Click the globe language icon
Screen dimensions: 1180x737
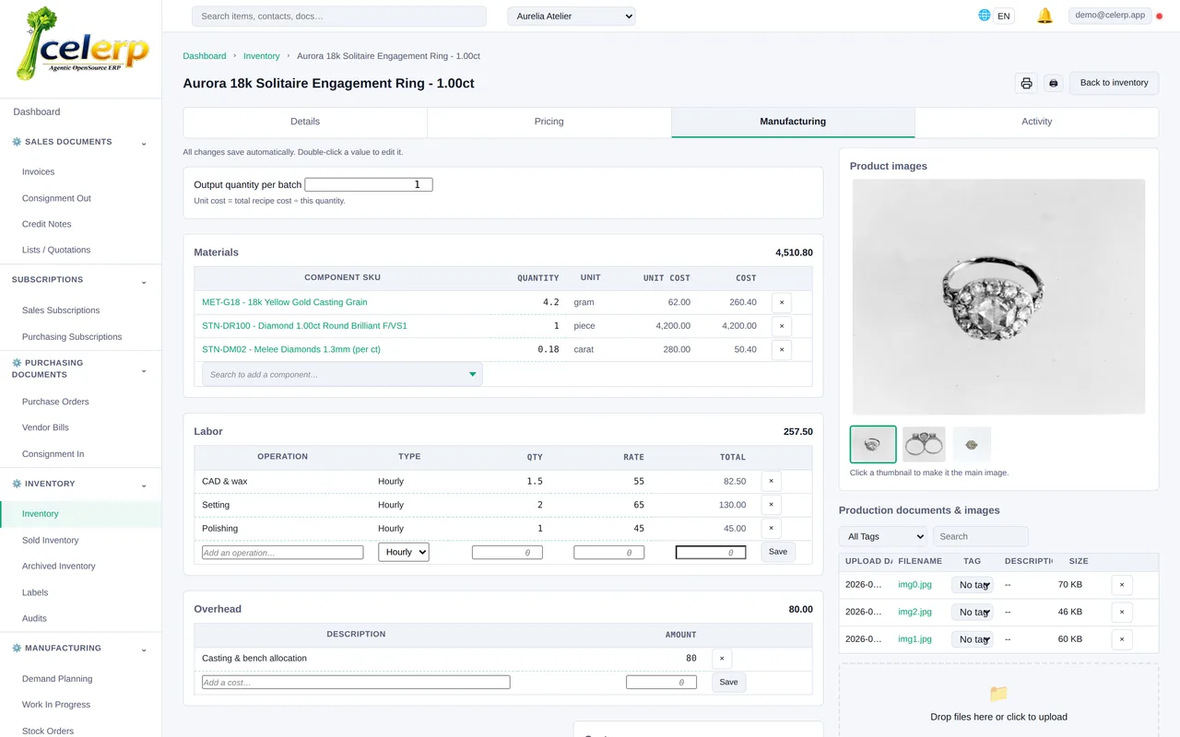[x=985, y=16]
